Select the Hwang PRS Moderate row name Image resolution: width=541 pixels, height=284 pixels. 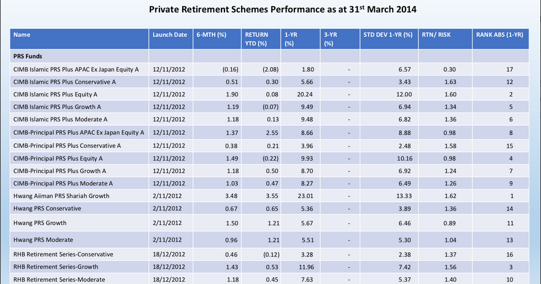(x=43, y=239)
